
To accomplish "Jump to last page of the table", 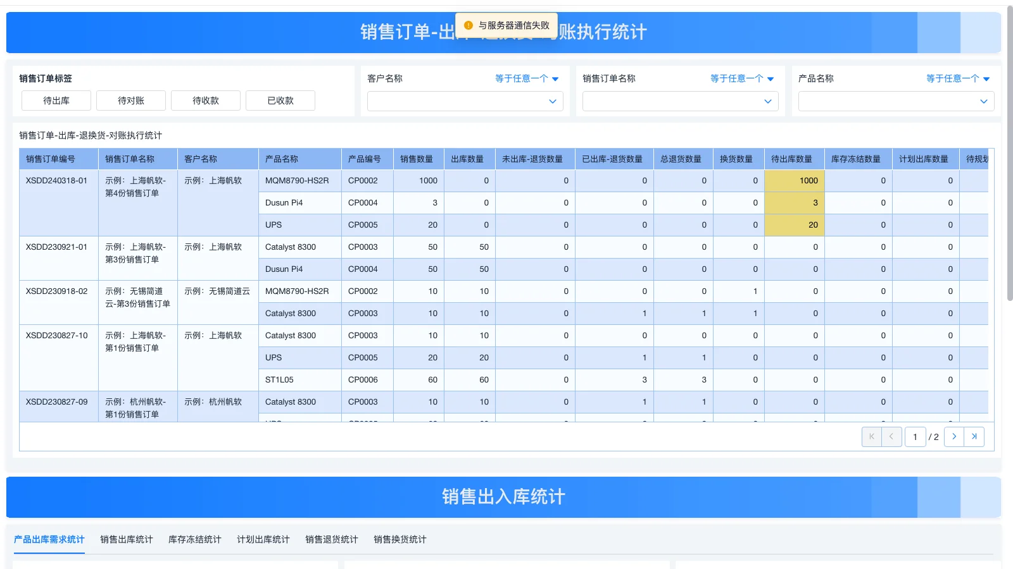I will point(974,437).
